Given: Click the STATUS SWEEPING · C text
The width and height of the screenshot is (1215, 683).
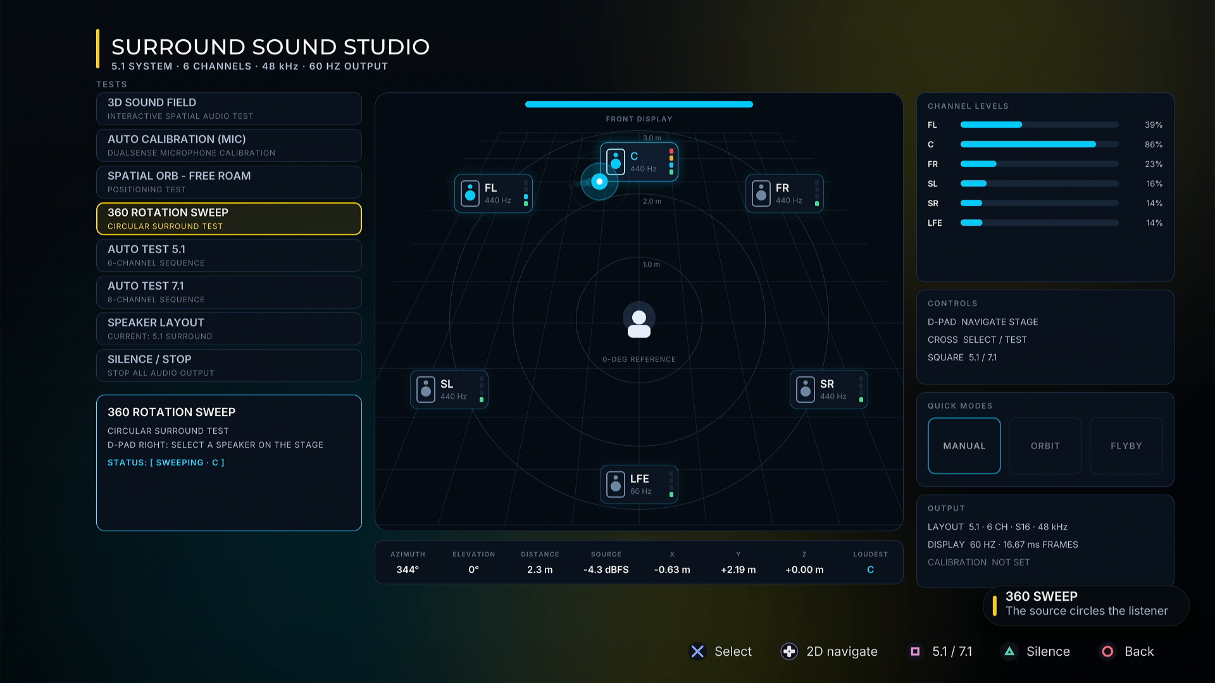Looking at the screenshot, I should [x=166, y=463].
